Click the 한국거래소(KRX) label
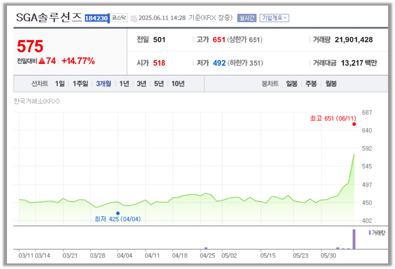Image resolution: width=395 pixels, height=269 pixels. [x=37, y=101]
